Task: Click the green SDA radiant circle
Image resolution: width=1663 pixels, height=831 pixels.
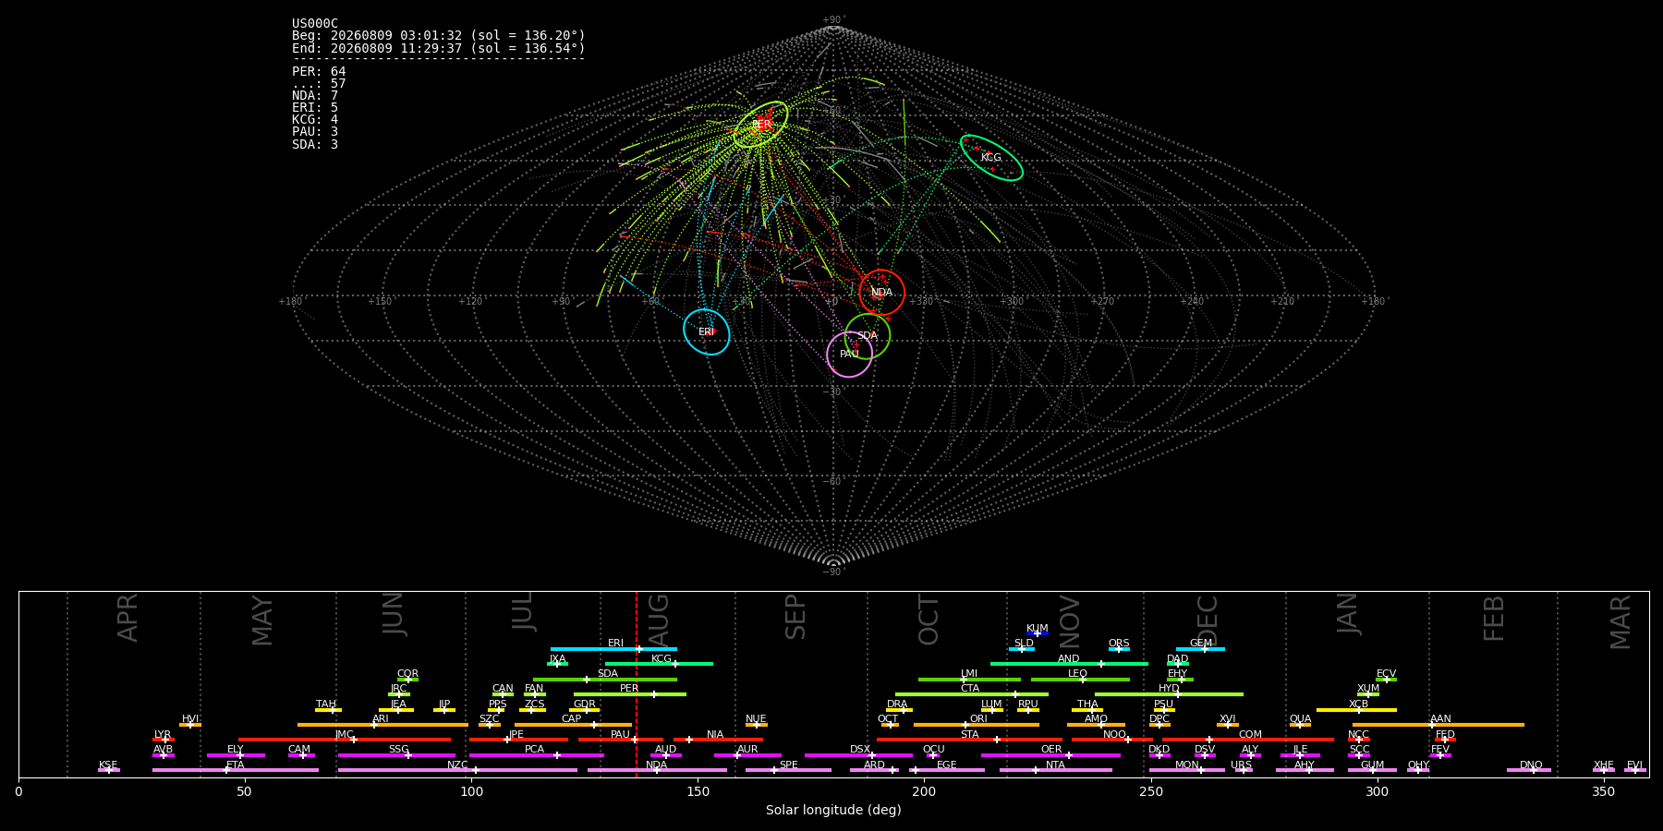Action: (868, 336)
